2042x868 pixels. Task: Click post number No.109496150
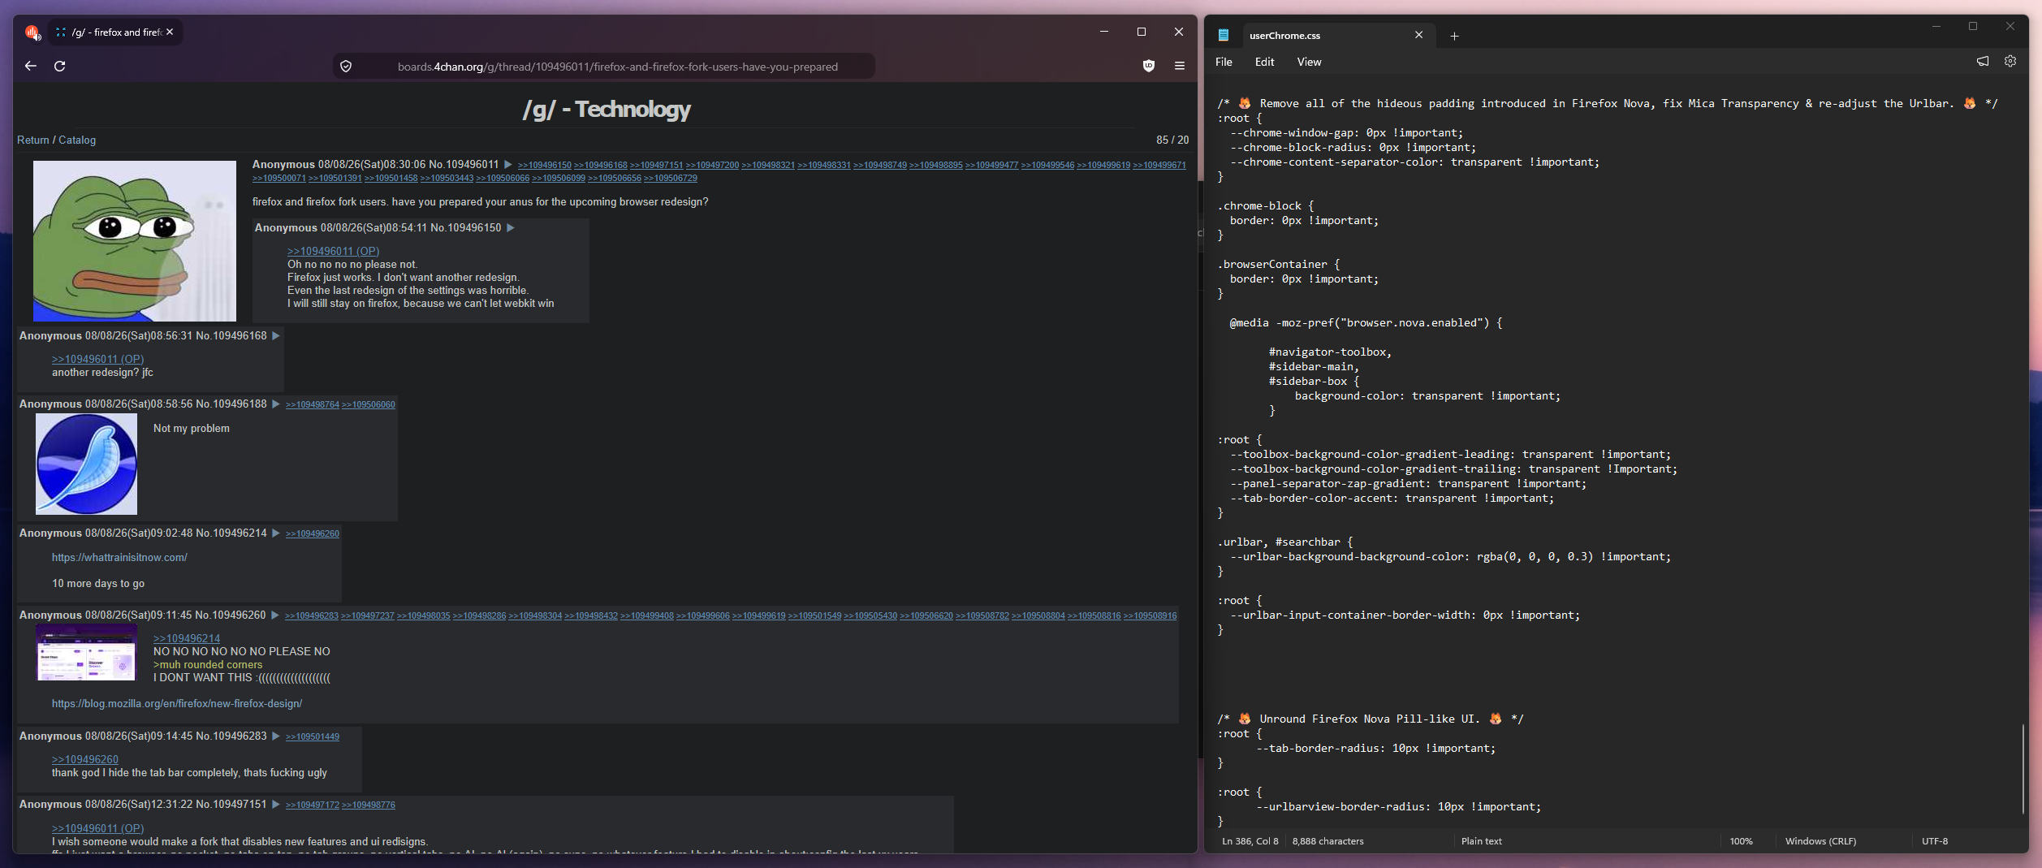click(x=466, y=228)
